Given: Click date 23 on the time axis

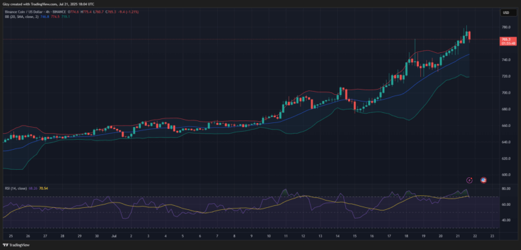Looking at the screenshot, I should (492, 236).
